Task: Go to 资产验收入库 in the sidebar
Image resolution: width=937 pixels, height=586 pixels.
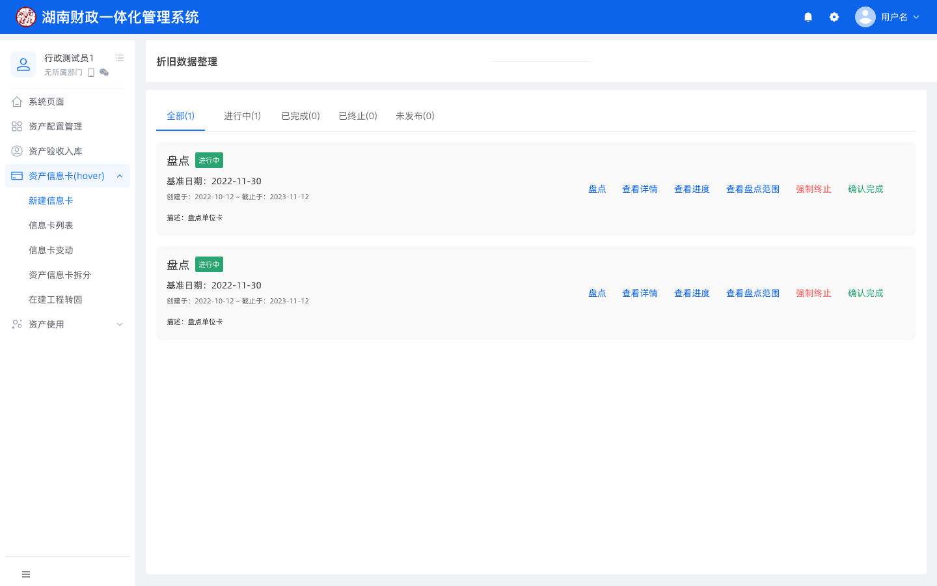Action: [x=55, y=151]
